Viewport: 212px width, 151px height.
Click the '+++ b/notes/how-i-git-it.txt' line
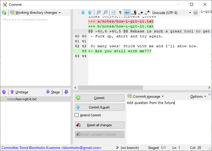pyautogui.click(x=121, y=26)
